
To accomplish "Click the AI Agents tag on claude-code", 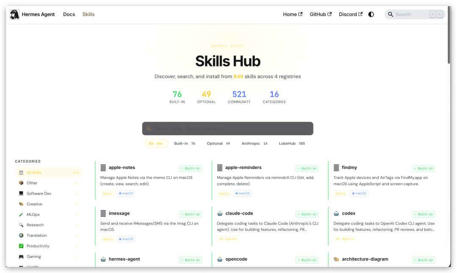I will pyautogui.click(x=228, y=239).
